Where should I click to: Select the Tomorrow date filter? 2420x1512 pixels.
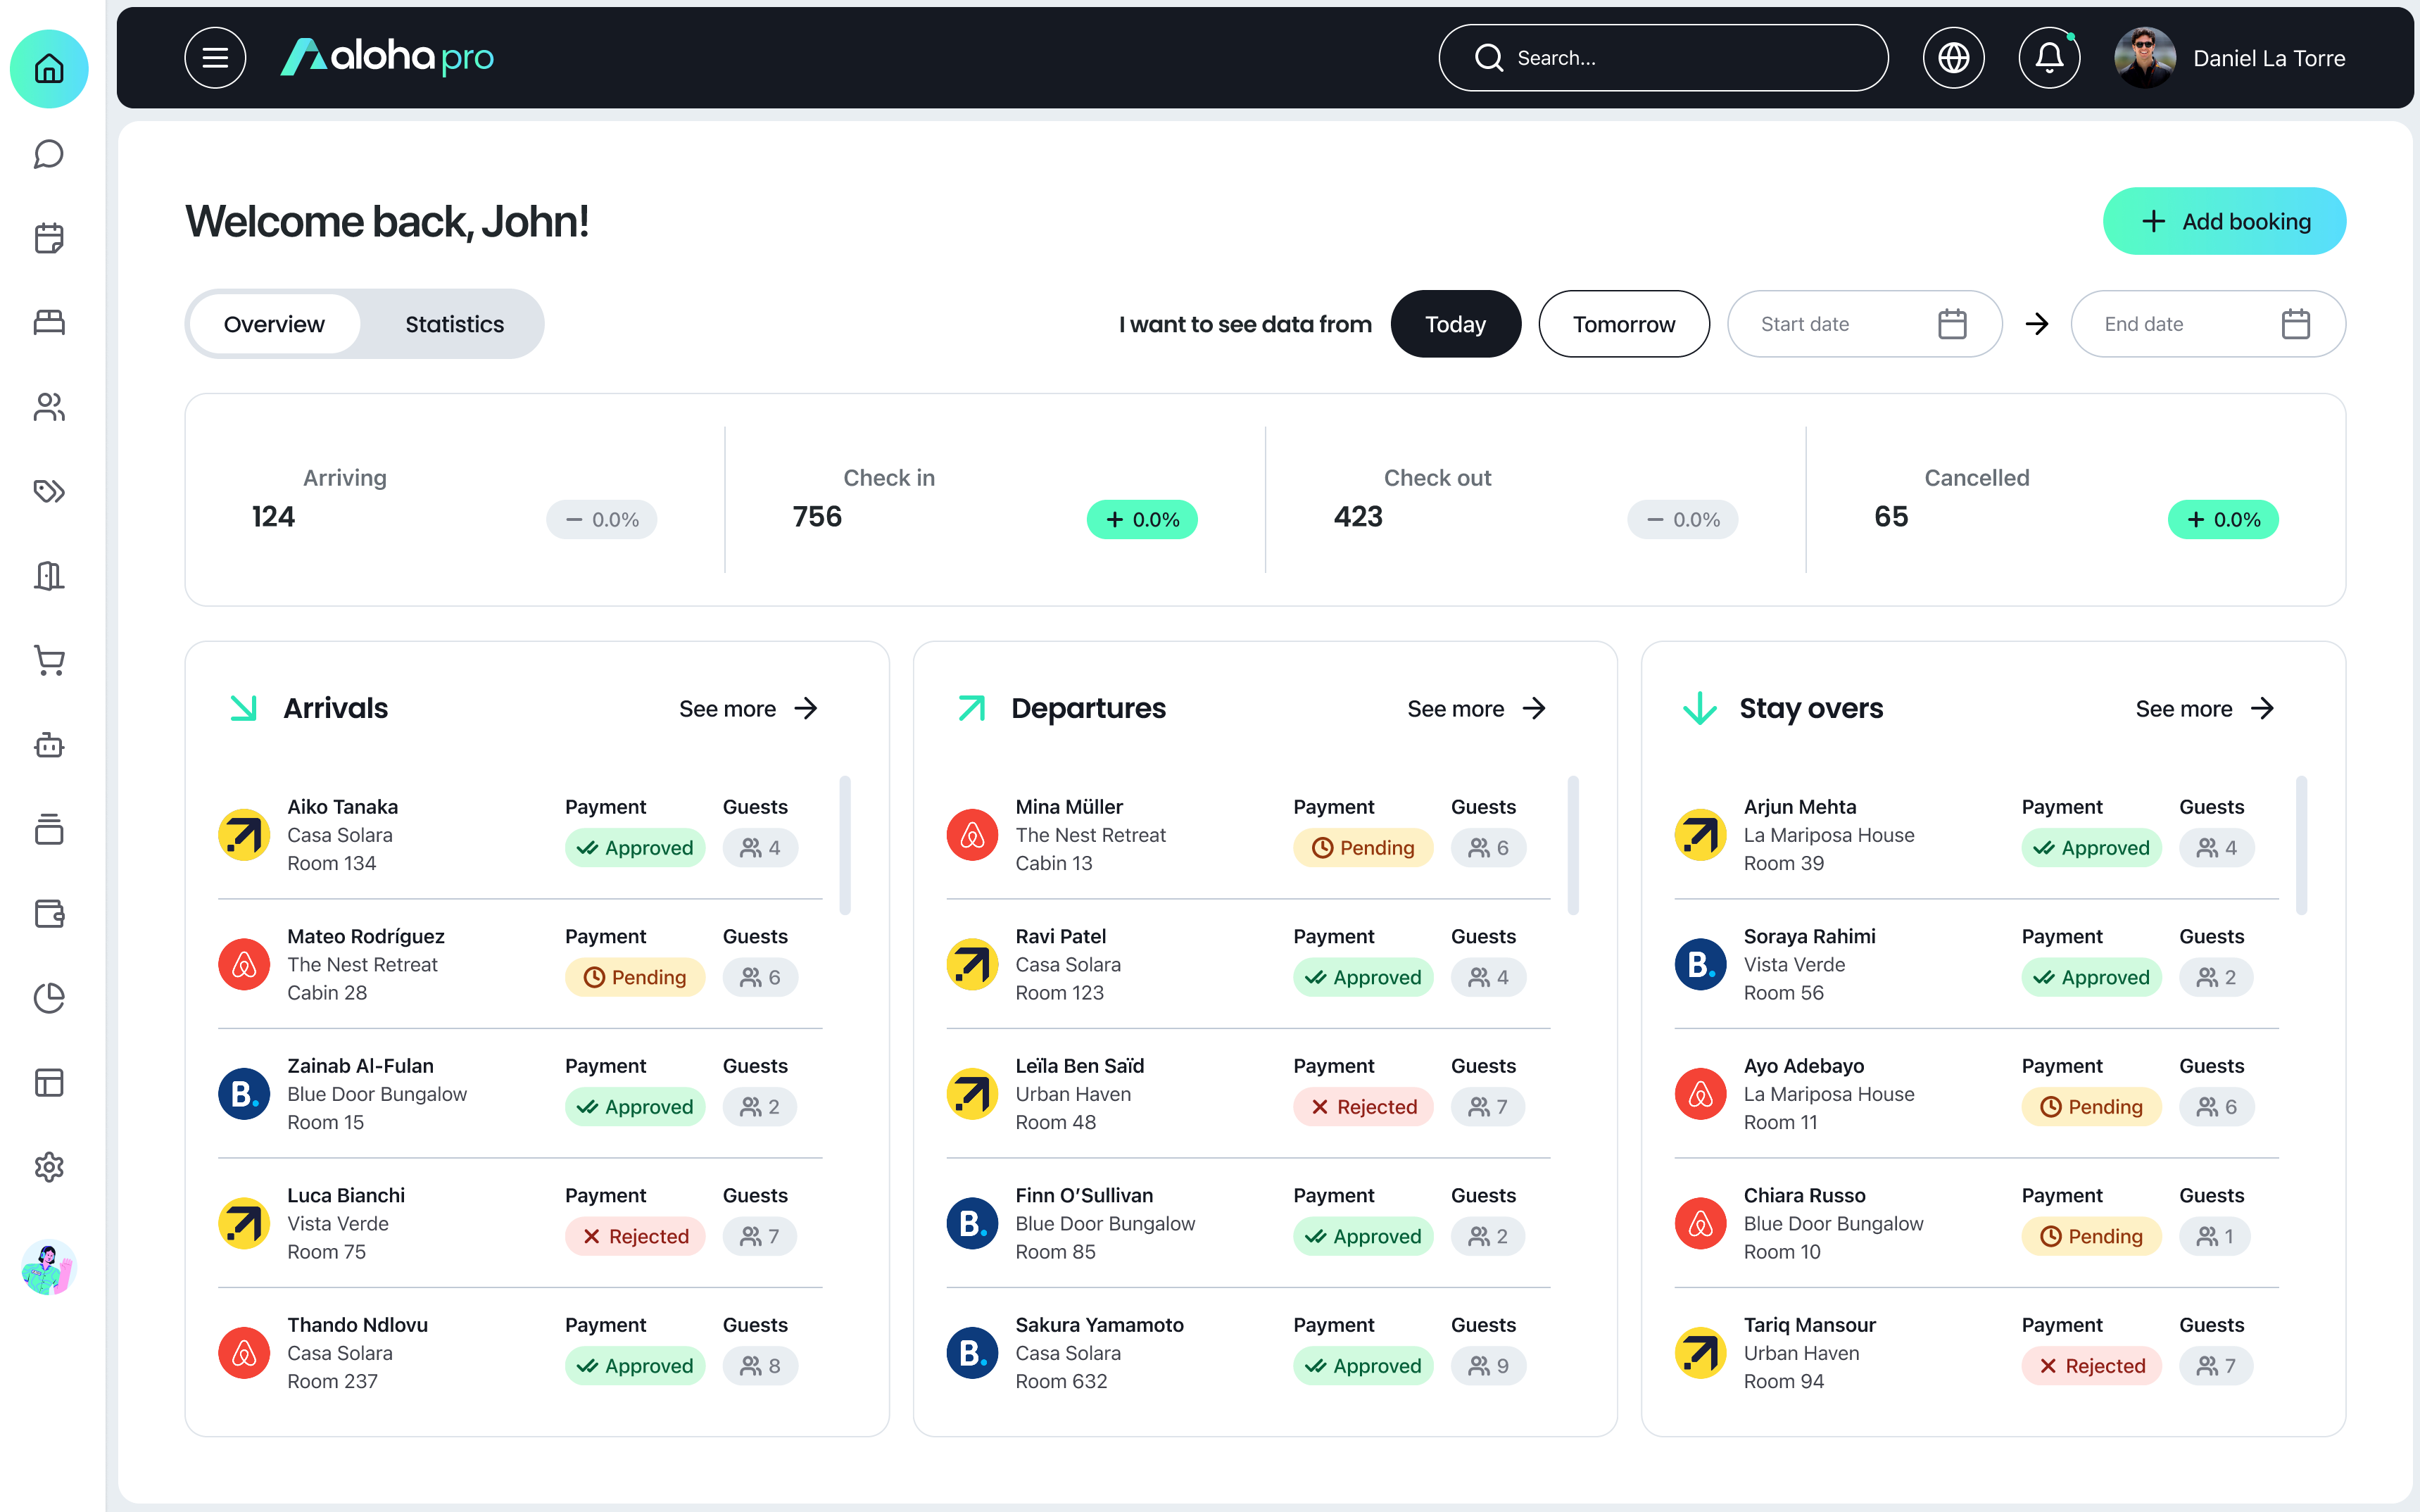coord(1623,324)
